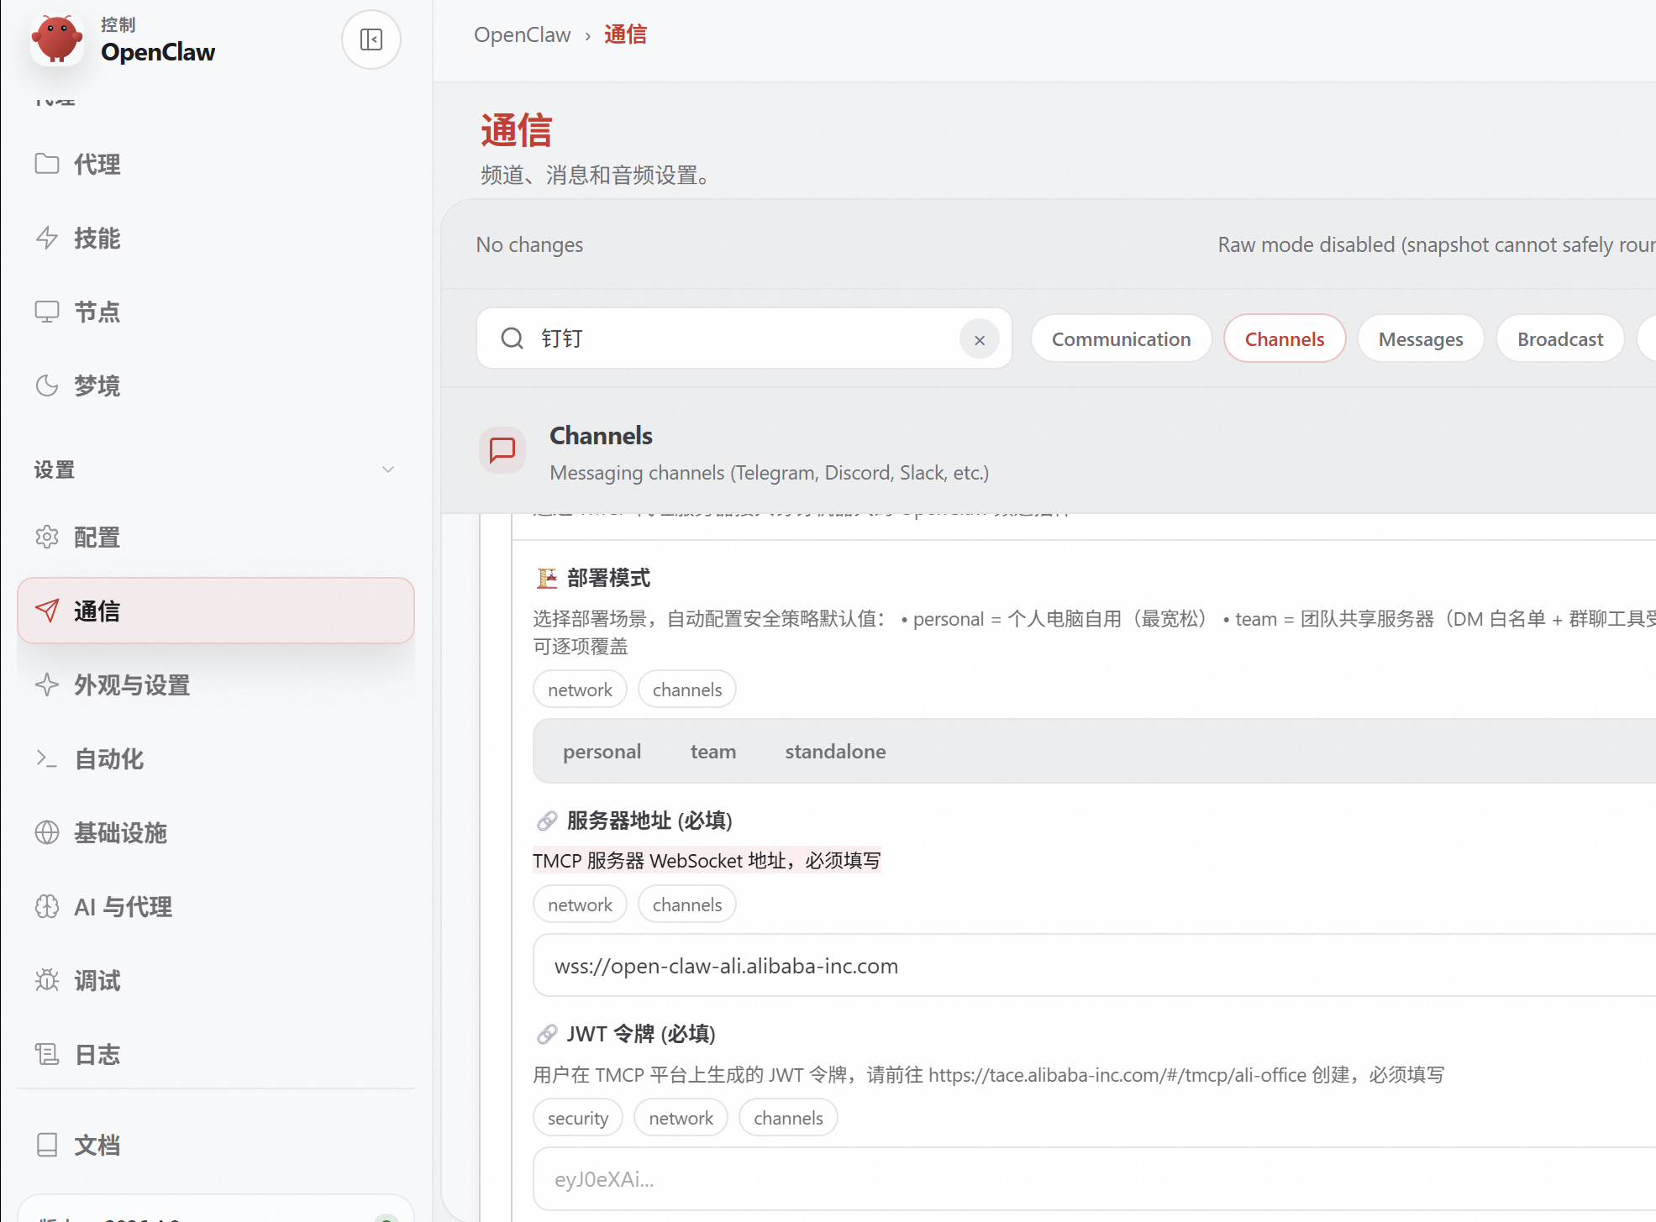Click the Channels chat bubble icon

[x=502, y=450]
